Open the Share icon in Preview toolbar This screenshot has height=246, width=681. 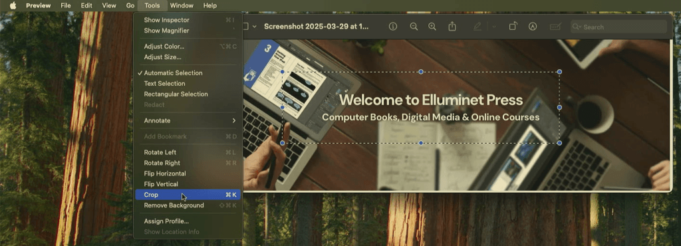(452, 27)
